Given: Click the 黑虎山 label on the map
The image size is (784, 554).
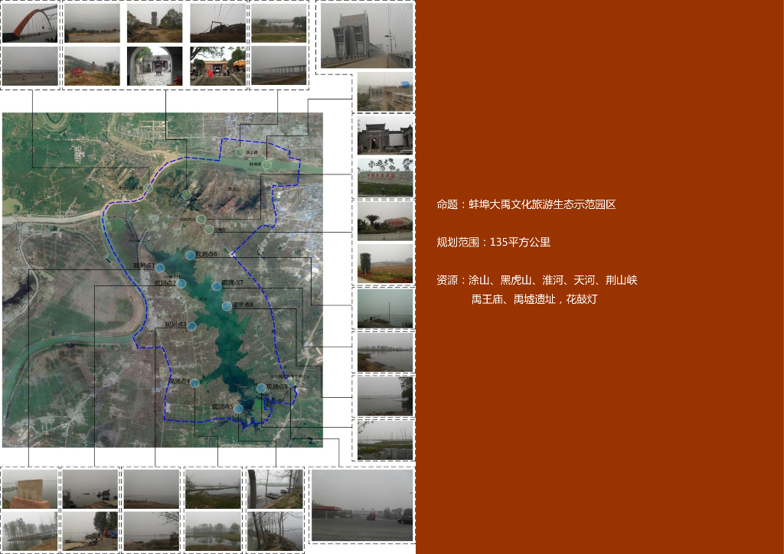Looking at the screenshot, I should (x=234, y=189).
